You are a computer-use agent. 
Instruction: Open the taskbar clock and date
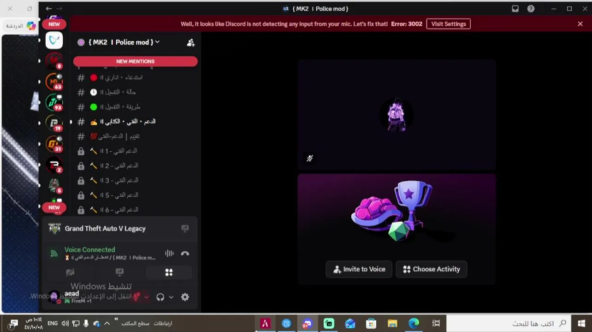pos(33,324)
